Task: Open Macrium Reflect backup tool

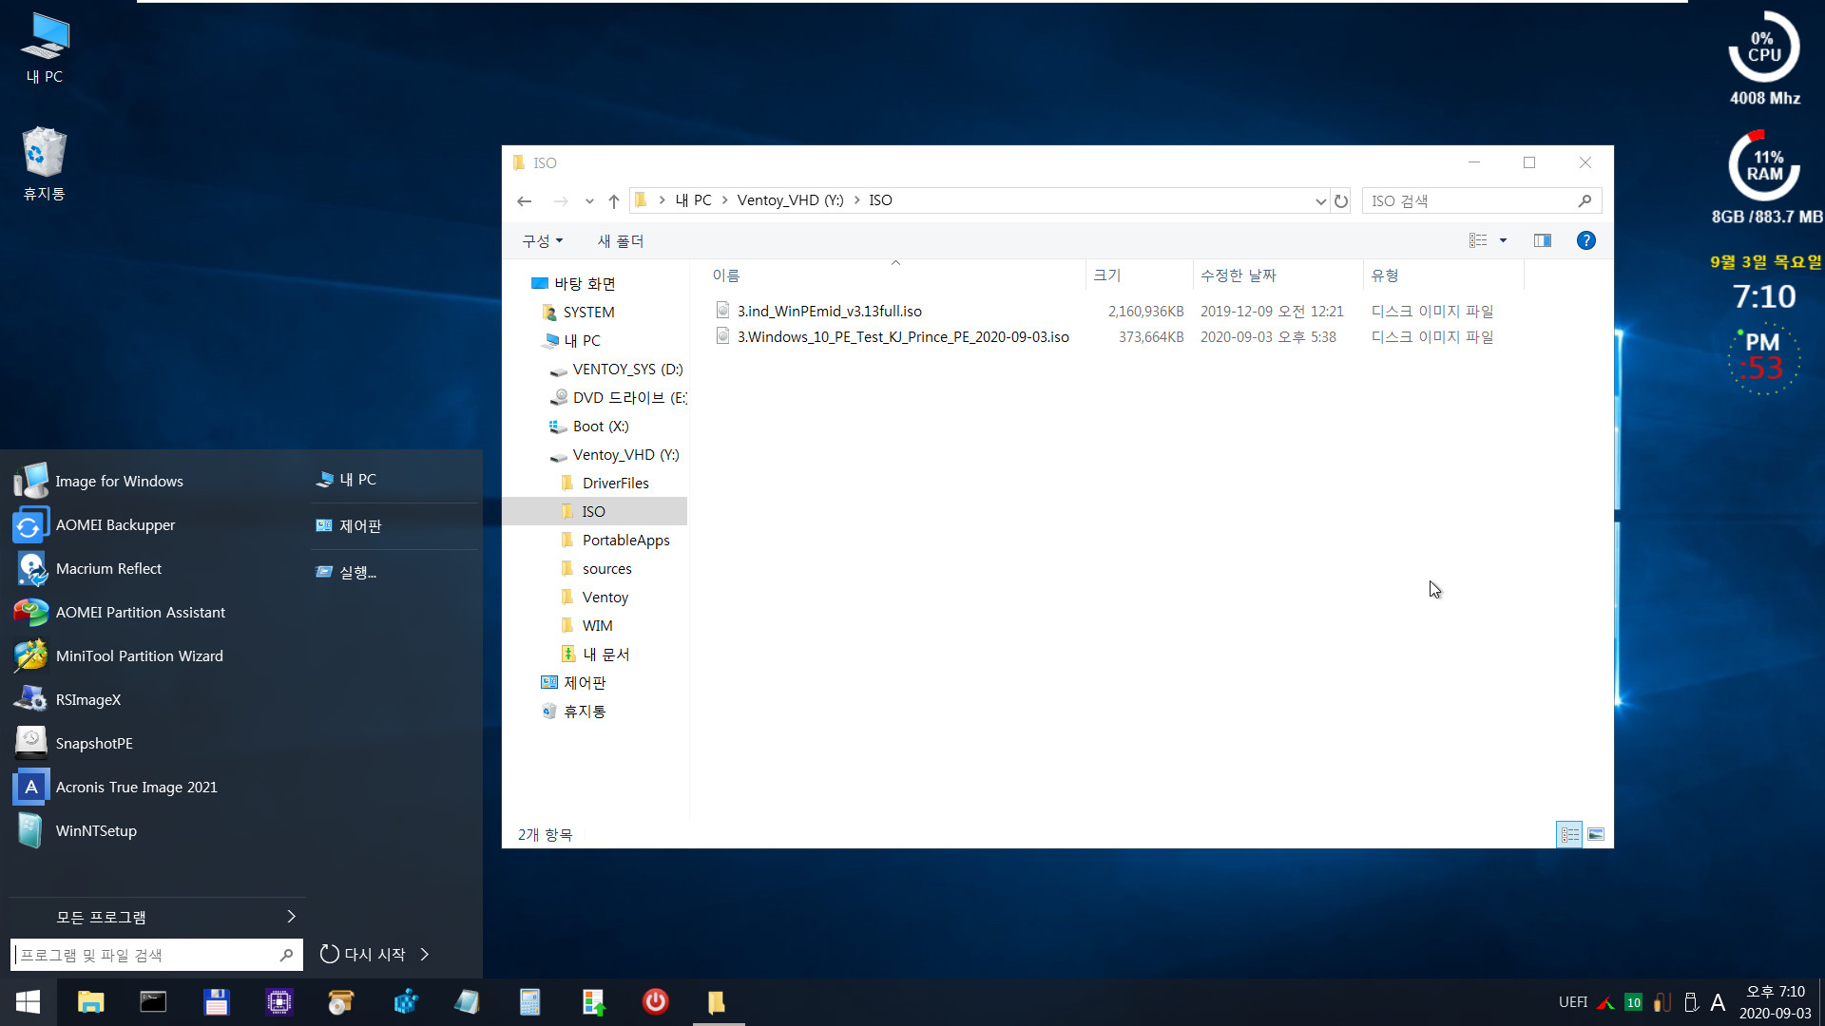Action: coord(107,567)
